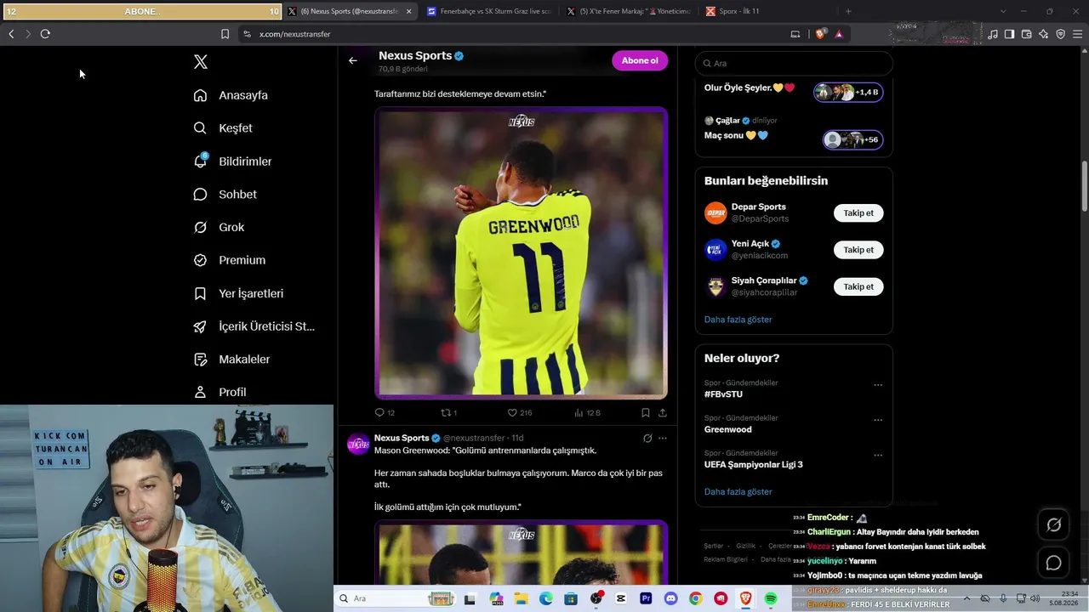This screenshot has width=1089, height=612.
Task: Open Keşfet from the sidebar
Action: [x=223, y=128]
